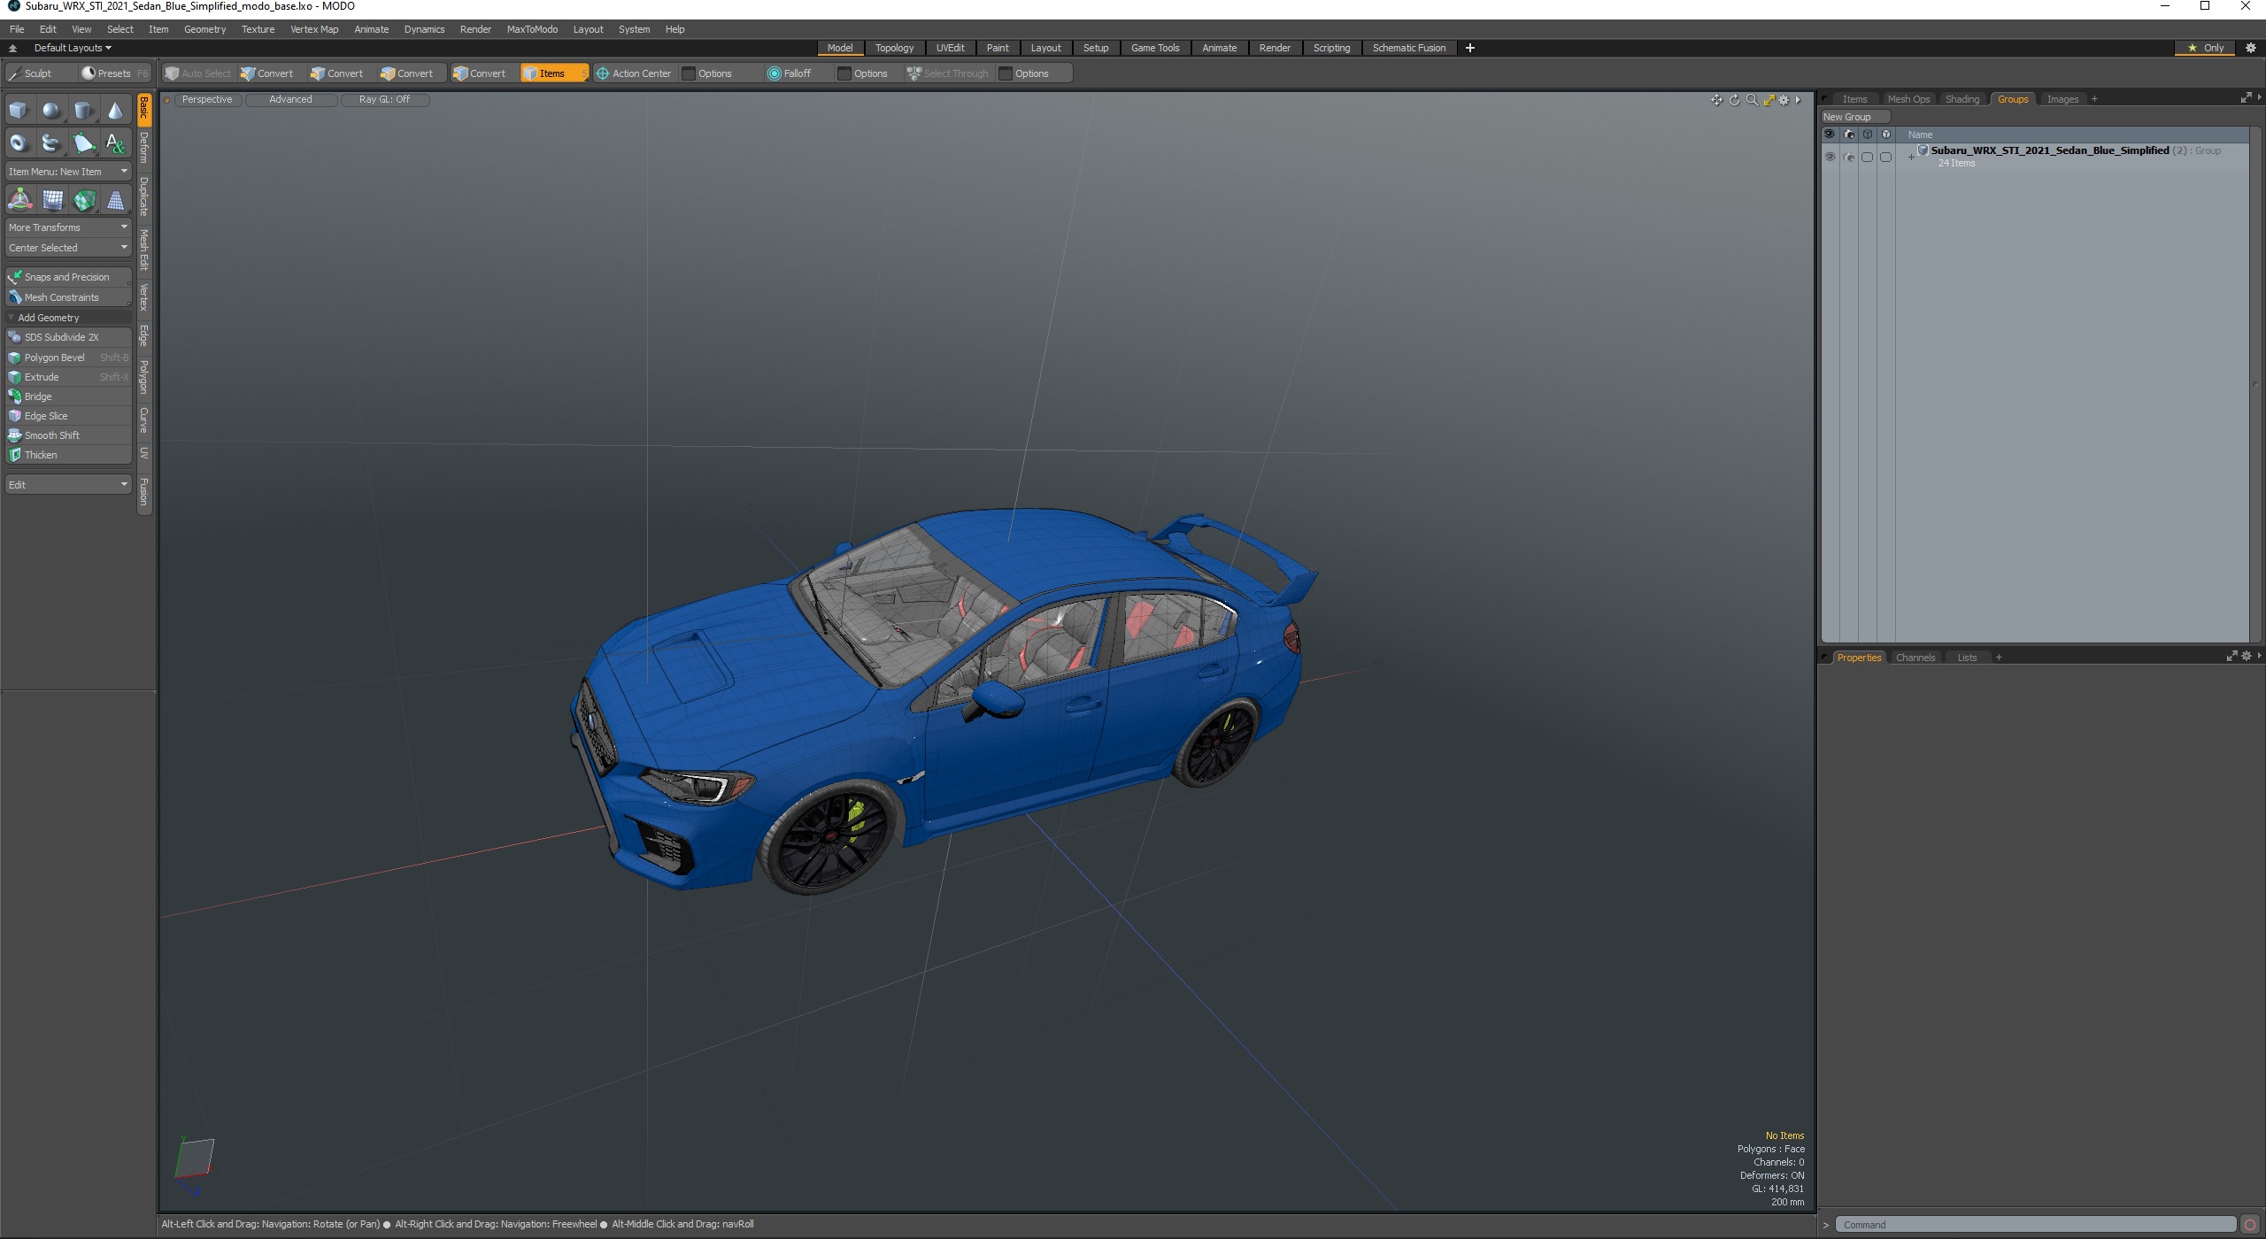Viewport: 2266px width, 1239px height.
Task: Toggle Options checkbox next to Falloff
Action: (x=844, y=73)
